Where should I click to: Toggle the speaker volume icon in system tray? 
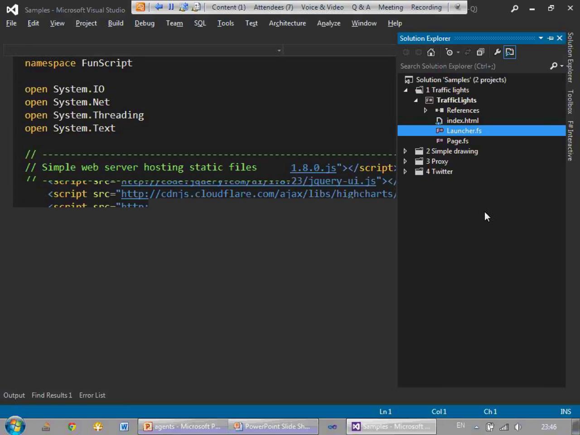tap(518, 426)
